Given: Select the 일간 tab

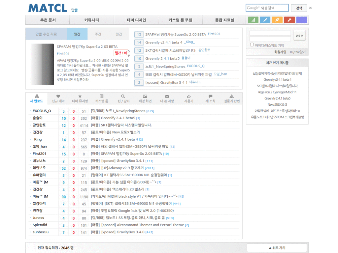Looking at the screenshot, I should [77, 34].
